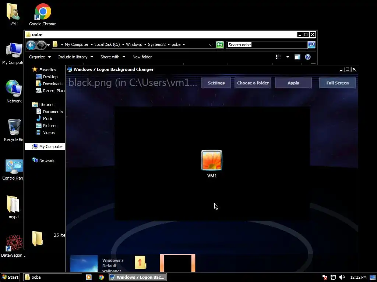The height and width of the screenshot is (282, 377).
Task: Open the Organize menu
Action: point(40,57)
